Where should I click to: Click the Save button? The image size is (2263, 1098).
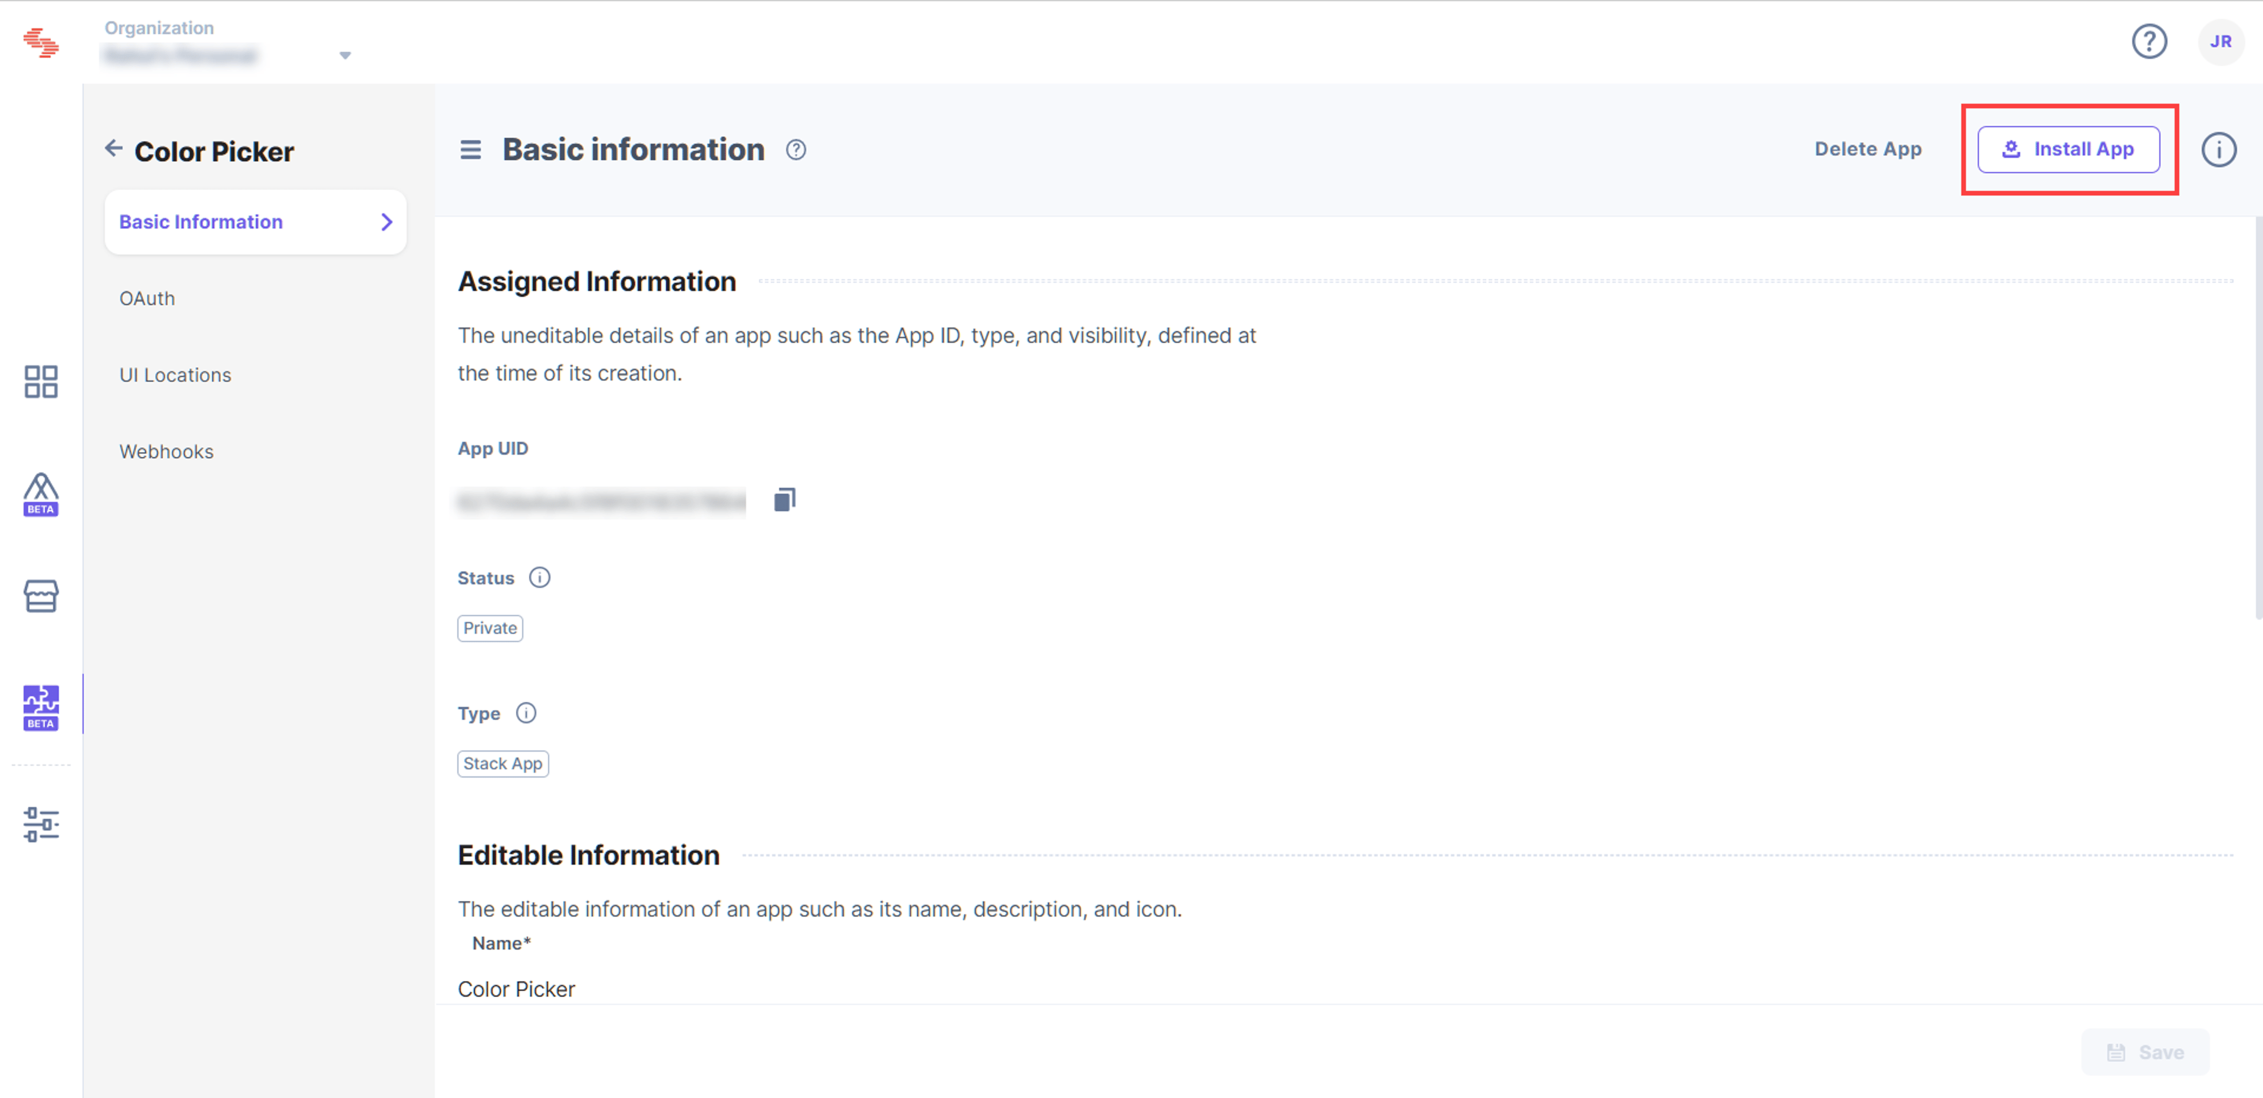[x=2145, y=1052]
